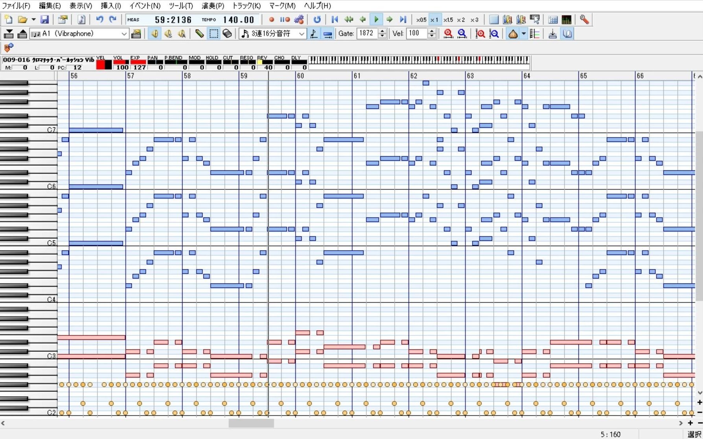Toggle the note-snap icon beside the quantize dropdown
This screenshot has height=439, width=703.
(x=314, y=34)
